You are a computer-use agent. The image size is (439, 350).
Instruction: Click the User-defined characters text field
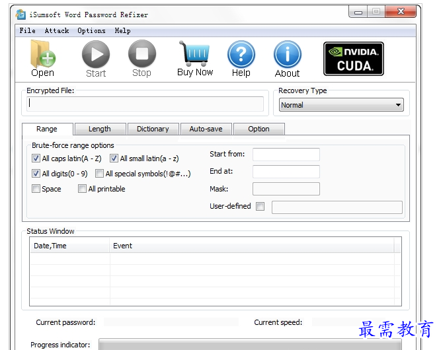tap(337, 207)
